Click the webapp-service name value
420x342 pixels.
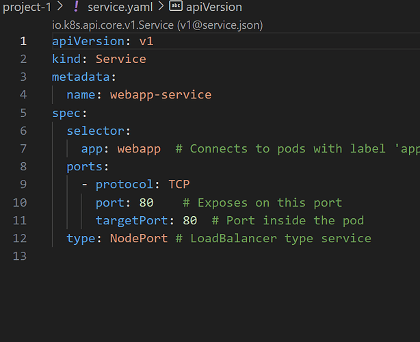[x=160, y=95]
